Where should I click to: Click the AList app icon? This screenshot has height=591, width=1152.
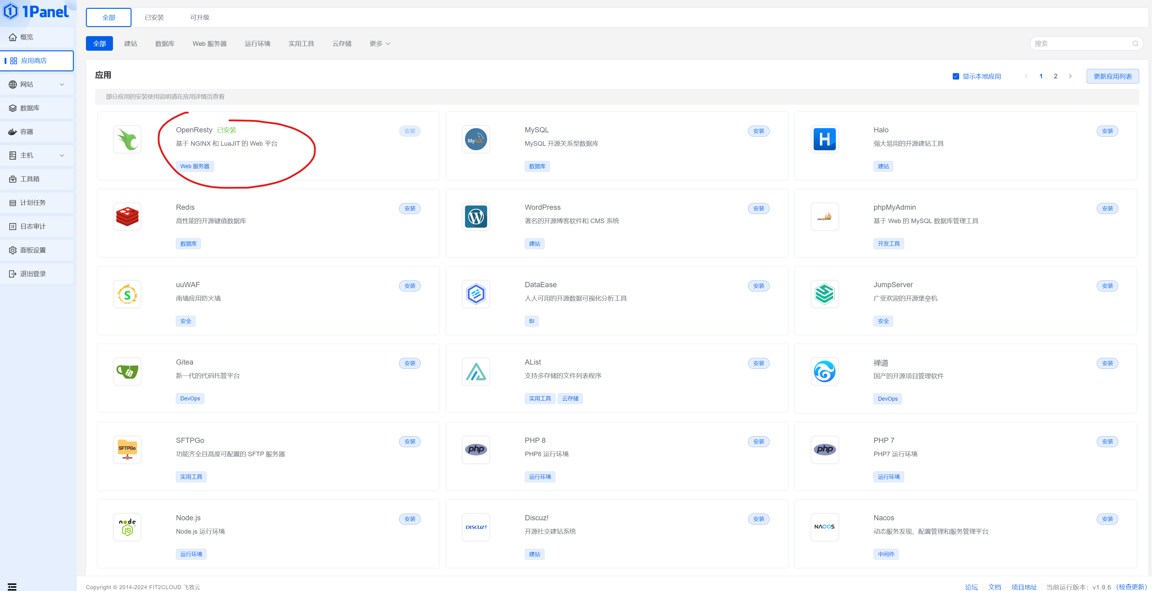pos(476,372)
